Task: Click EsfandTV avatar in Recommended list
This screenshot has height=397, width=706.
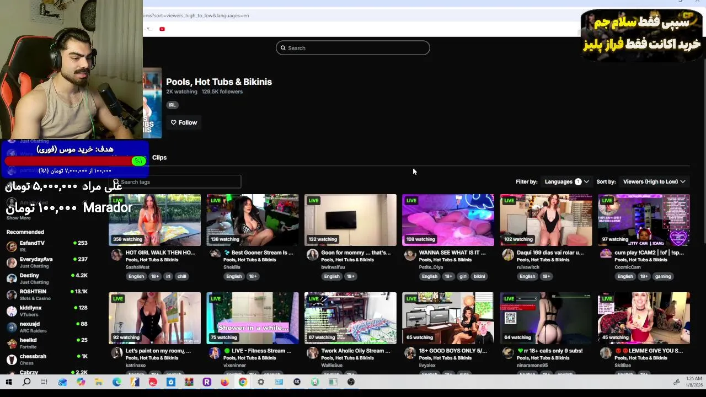Action: click(12, 246)
